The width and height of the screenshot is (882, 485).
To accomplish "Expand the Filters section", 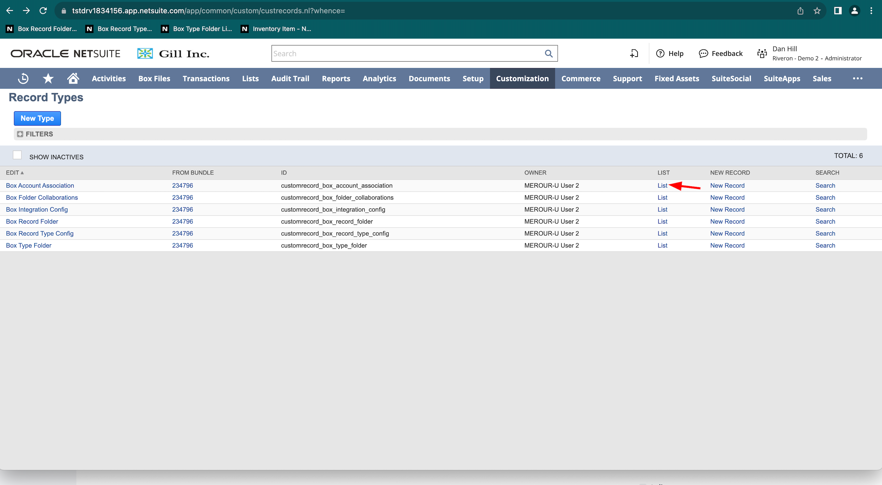I will 20,134.
